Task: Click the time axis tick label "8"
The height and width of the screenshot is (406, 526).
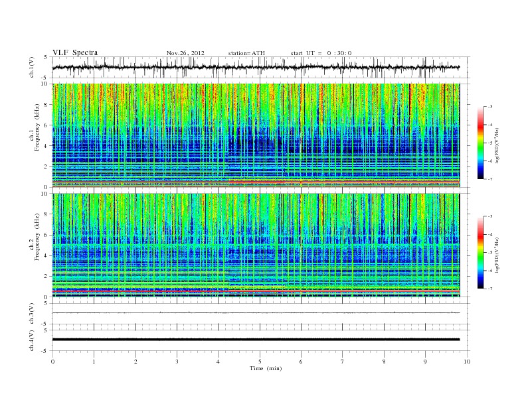Action: pyautogui.click(x=384, y=362)
